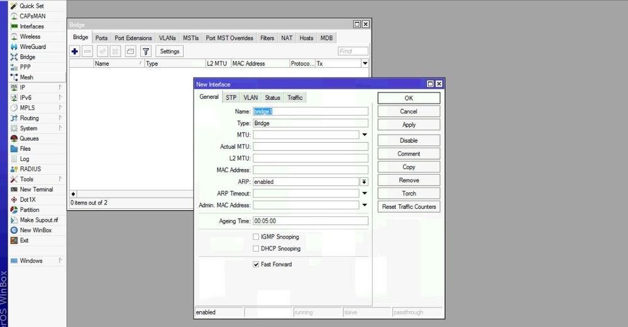Open New Terminal from sidebar
The height and width of the screenshot is (327, 628).
pos(36,189)
